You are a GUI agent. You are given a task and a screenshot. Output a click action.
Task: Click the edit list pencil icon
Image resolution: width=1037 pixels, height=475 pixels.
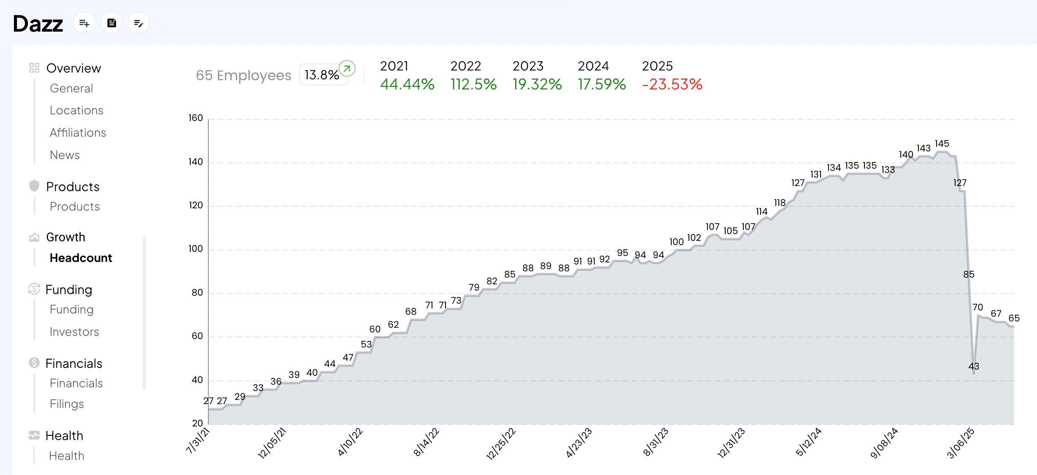[139, 23]
